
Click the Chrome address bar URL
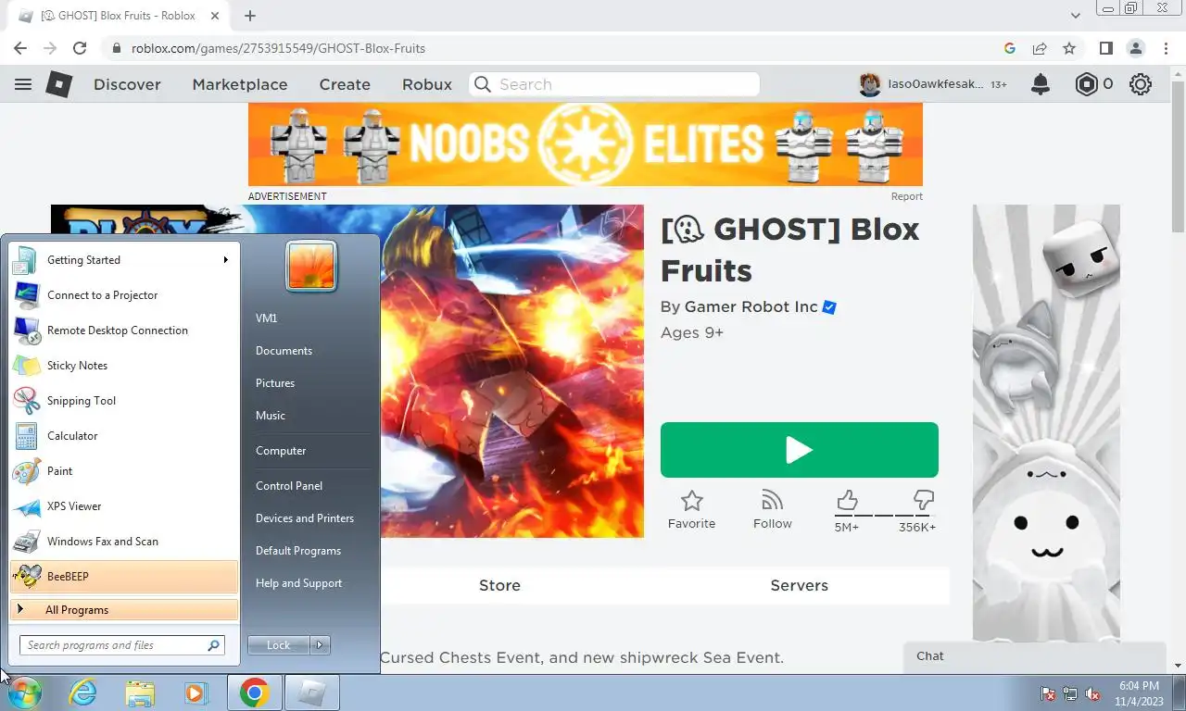point(278,48)
